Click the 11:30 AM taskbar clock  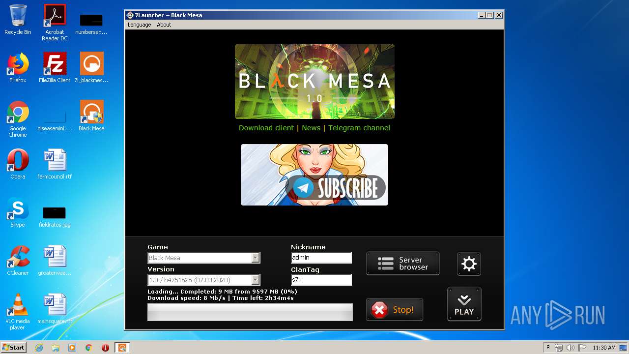coord(604,348)
